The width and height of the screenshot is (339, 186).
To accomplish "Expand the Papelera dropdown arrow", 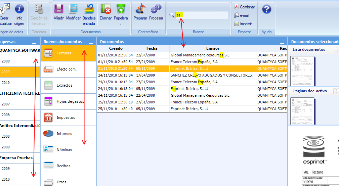I will pos(121,24).
